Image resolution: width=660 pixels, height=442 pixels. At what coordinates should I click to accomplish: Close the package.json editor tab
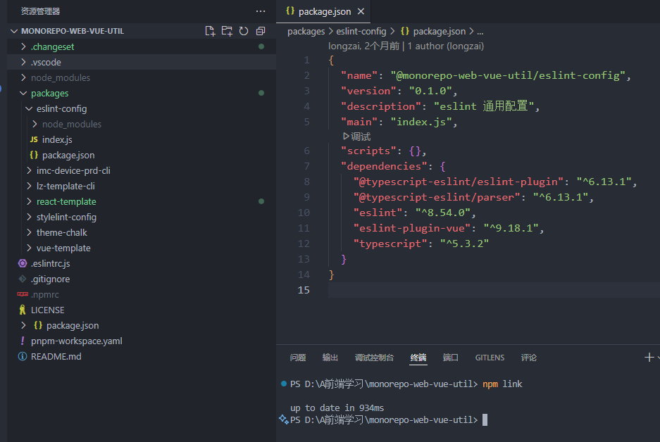pyautogui.click(x=361, y=12)
